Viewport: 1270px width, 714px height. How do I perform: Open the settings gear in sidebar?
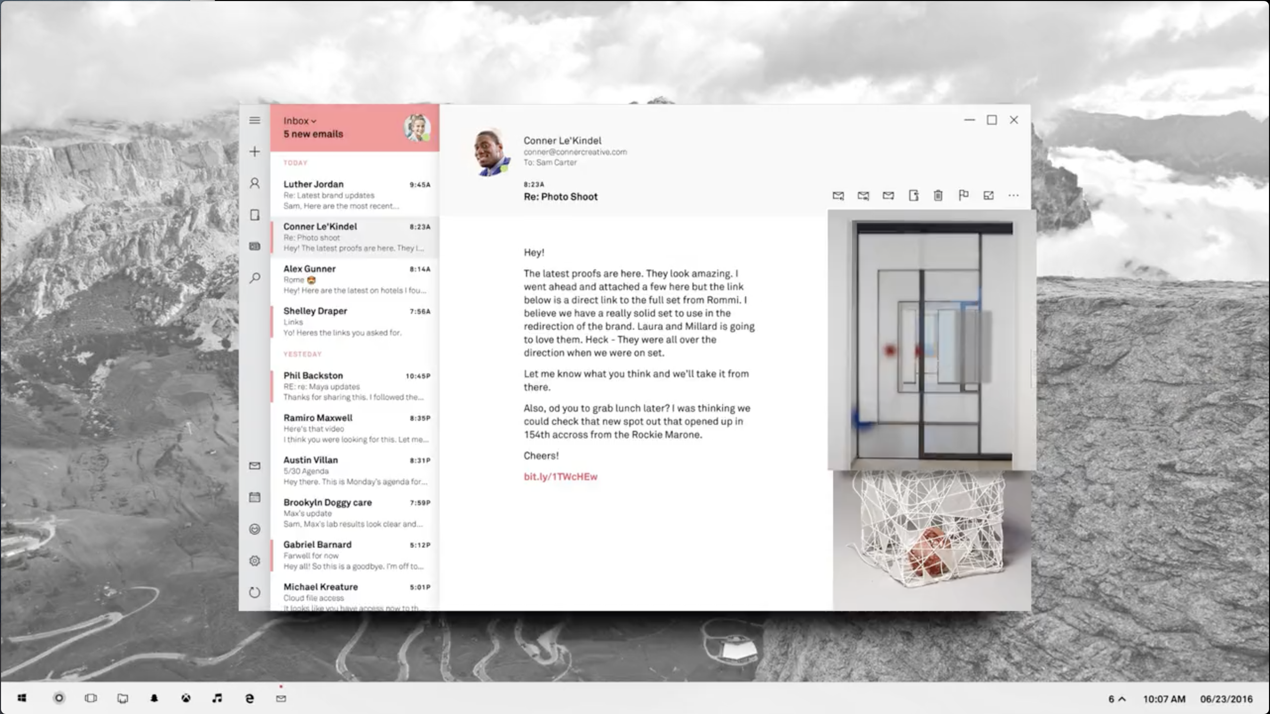point(255,561)
